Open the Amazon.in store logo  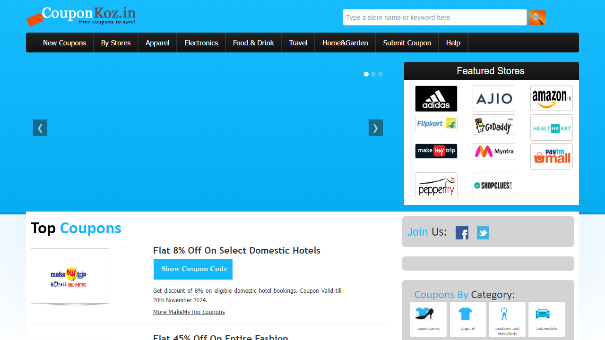point(551,98)
